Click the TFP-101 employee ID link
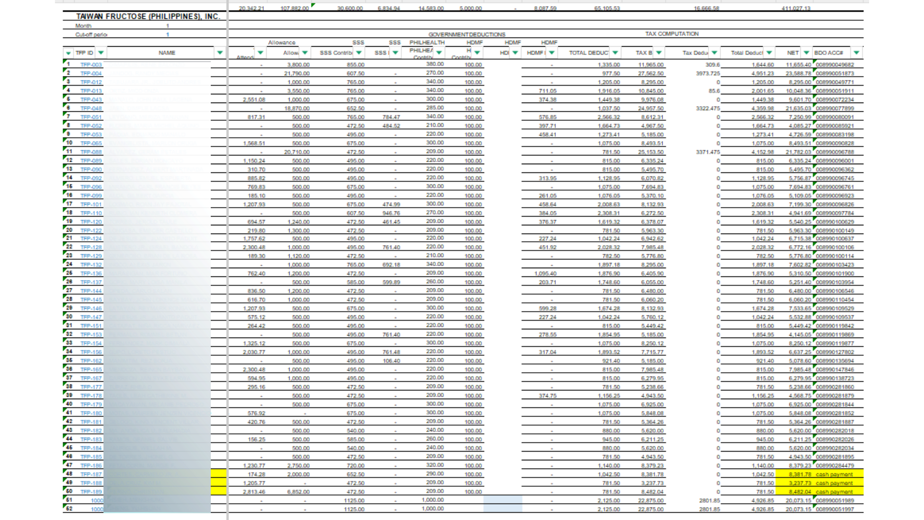The width and height of the screenshot is (924, 520). point(91,204)
